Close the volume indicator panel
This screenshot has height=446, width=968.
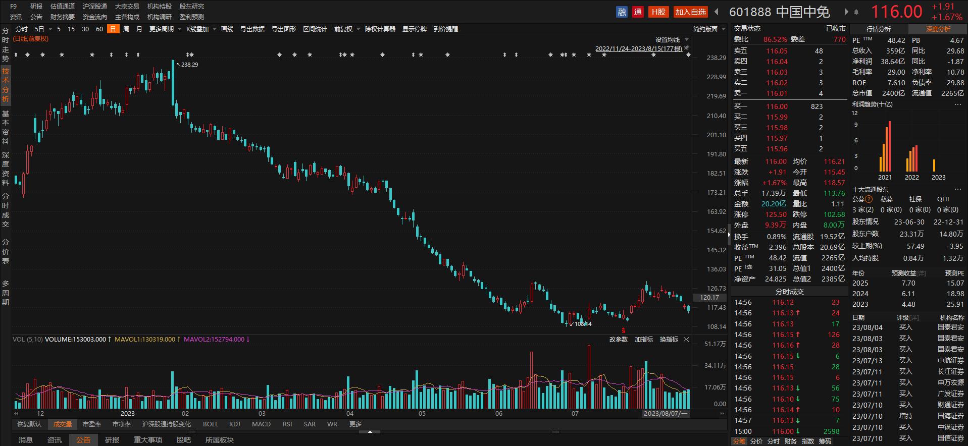[686, 340]
